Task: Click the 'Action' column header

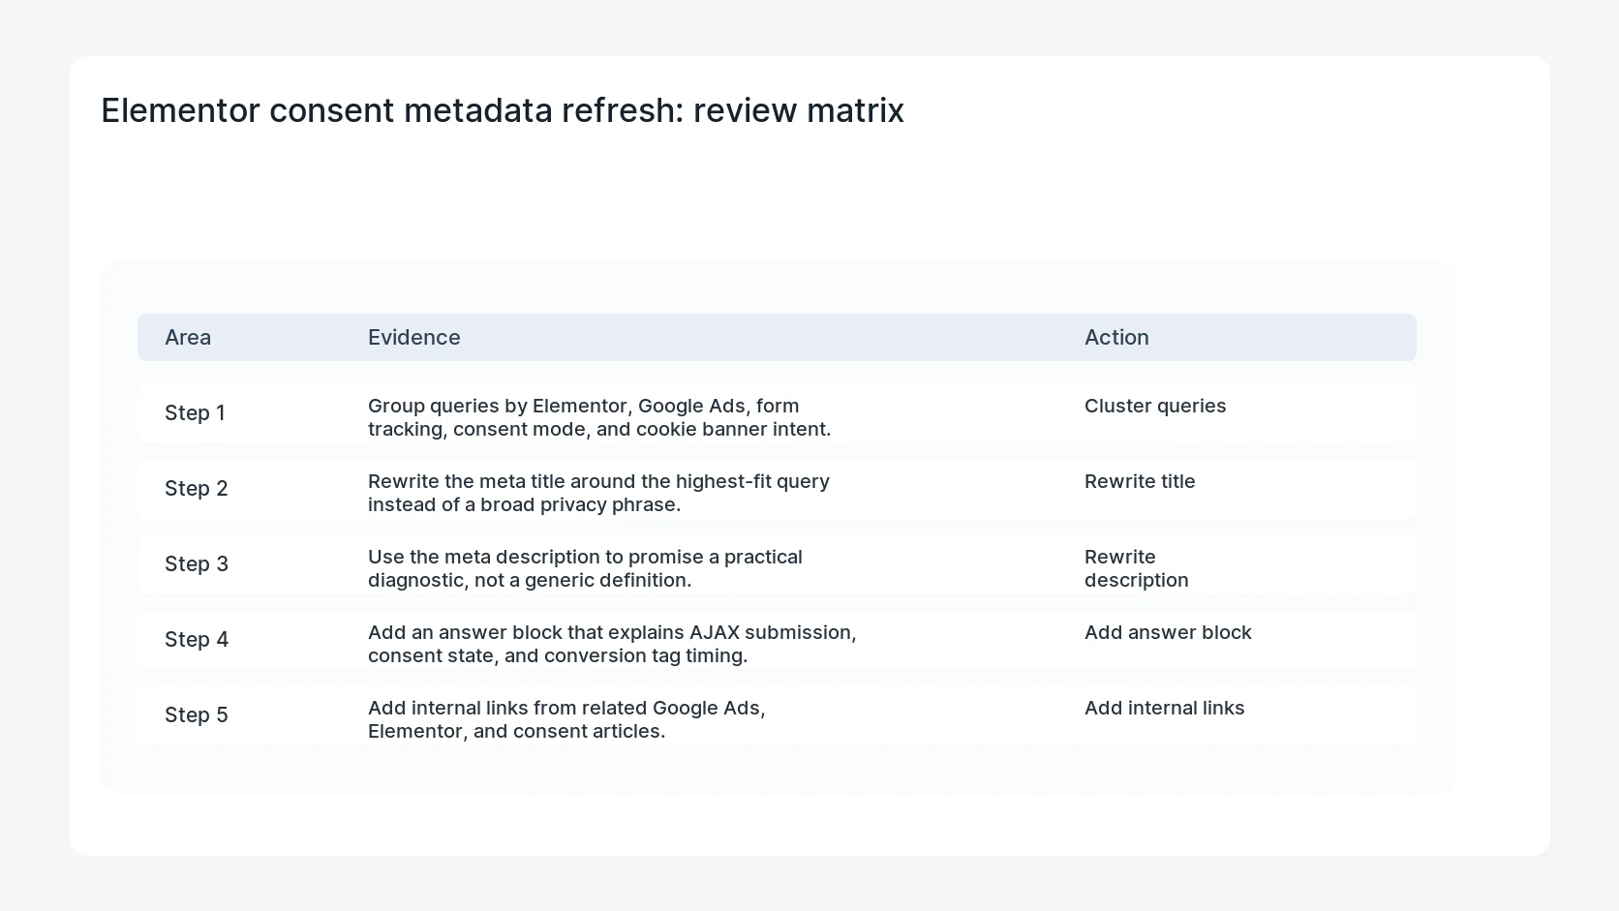Action: (1116, 337)
